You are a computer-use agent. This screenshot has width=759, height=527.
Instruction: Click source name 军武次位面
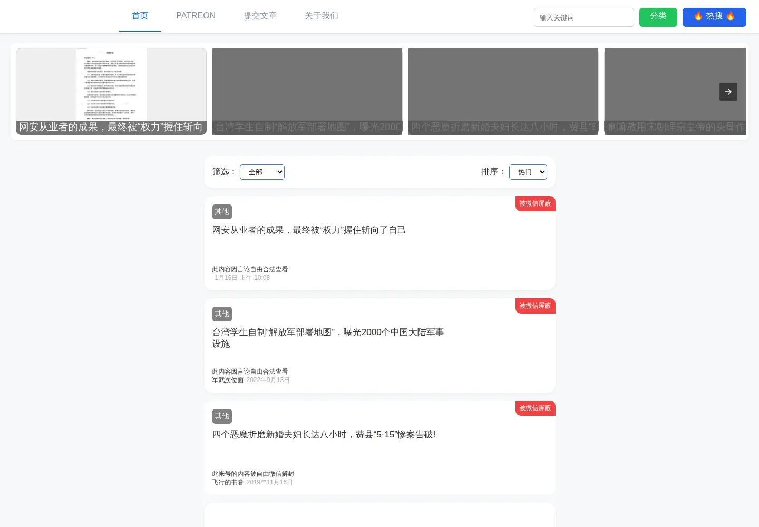[228, 380]
